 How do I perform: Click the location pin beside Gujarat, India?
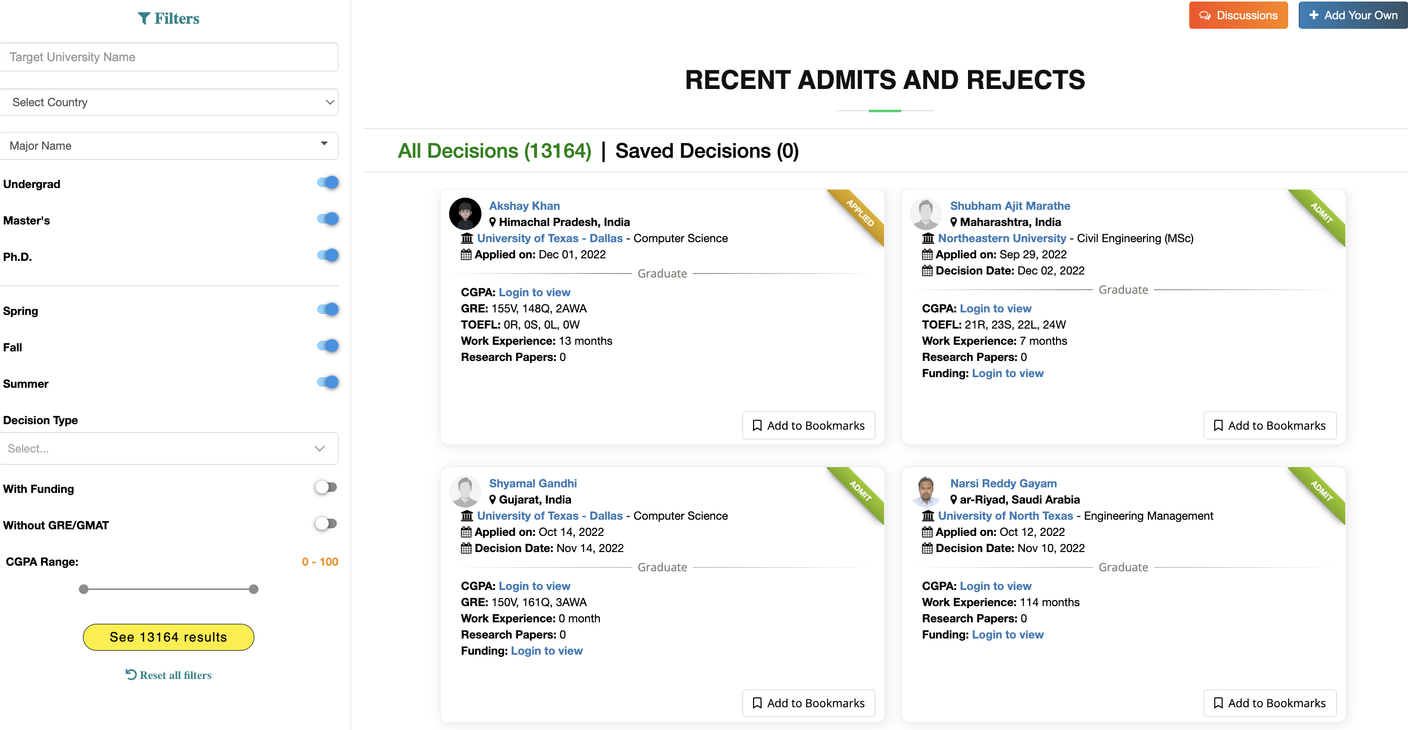pyautogui.click(x=492, y=499)
